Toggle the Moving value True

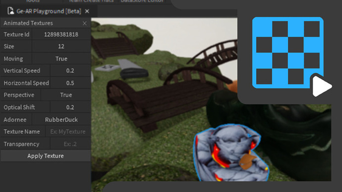click(x=61, y=59)
